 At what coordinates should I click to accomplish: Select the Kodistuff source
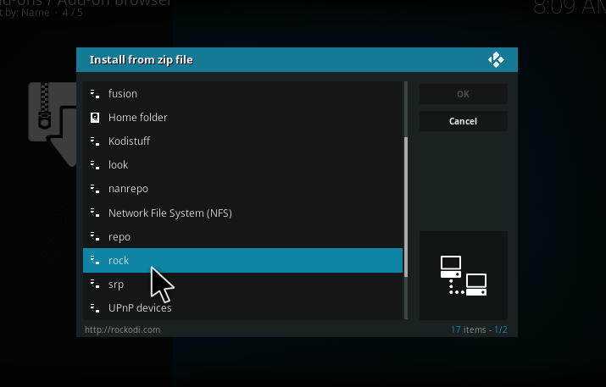coord(242,141)
